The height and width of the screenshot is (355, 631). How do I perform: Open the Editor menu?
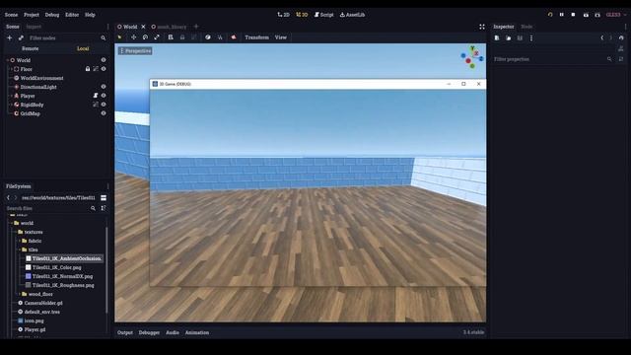tap(72, 15)
